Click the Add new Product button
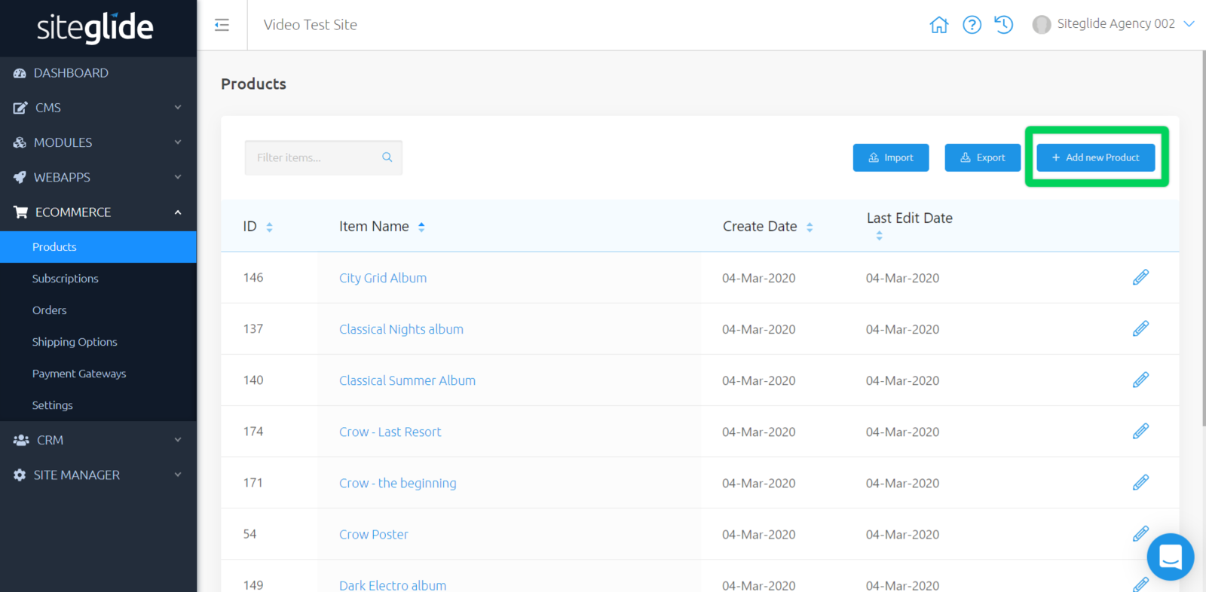This screenshot has height=592, width=1206. tap(1095, 157)
